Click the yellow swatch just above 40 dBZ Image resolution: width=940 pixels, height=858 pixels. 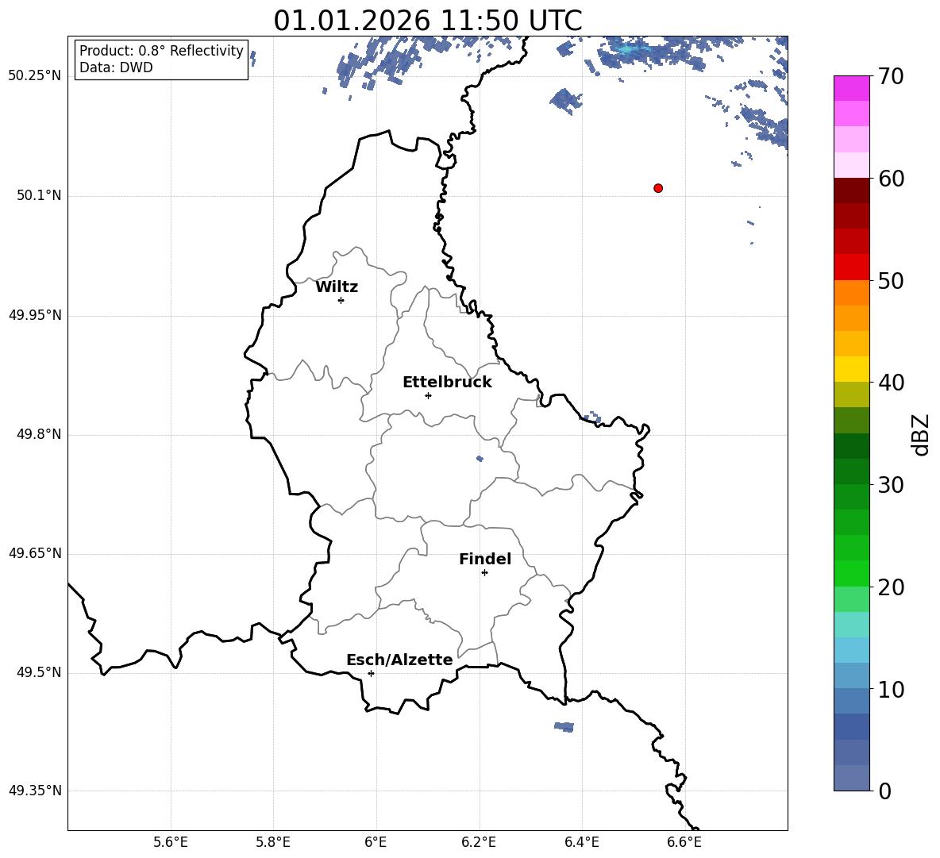point(851,369)
